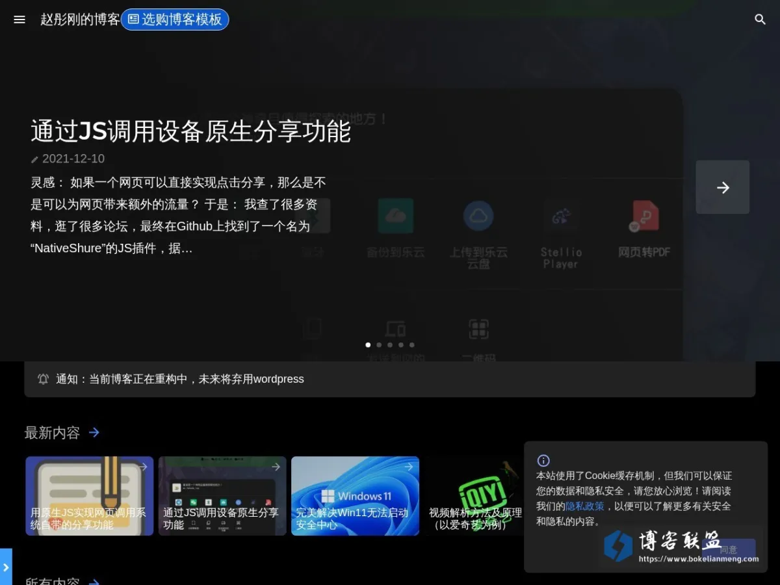Open card 完美解决Win11无法启动安全中心
Viewport: 780px width, 585px height.
[x=355, y=496]
